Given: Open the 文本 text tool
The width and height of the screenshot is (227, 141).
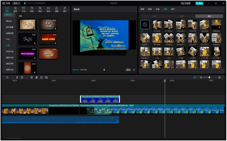Looking at the screenshot, I should (24, 9).
